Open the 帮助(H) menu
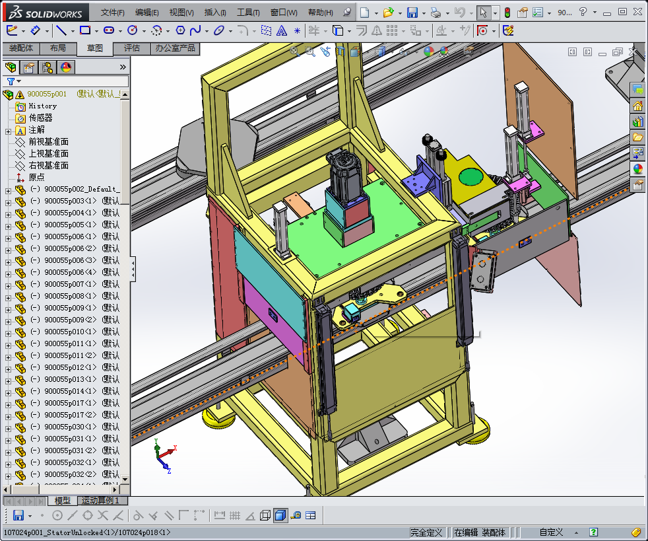648x541 pixels. click(x=320, y=13)
